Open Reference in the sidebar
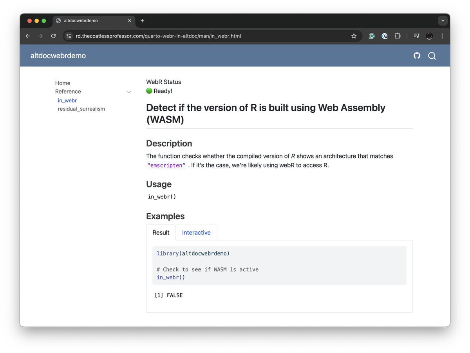The image size is (470, 353). tap(68, 92)
